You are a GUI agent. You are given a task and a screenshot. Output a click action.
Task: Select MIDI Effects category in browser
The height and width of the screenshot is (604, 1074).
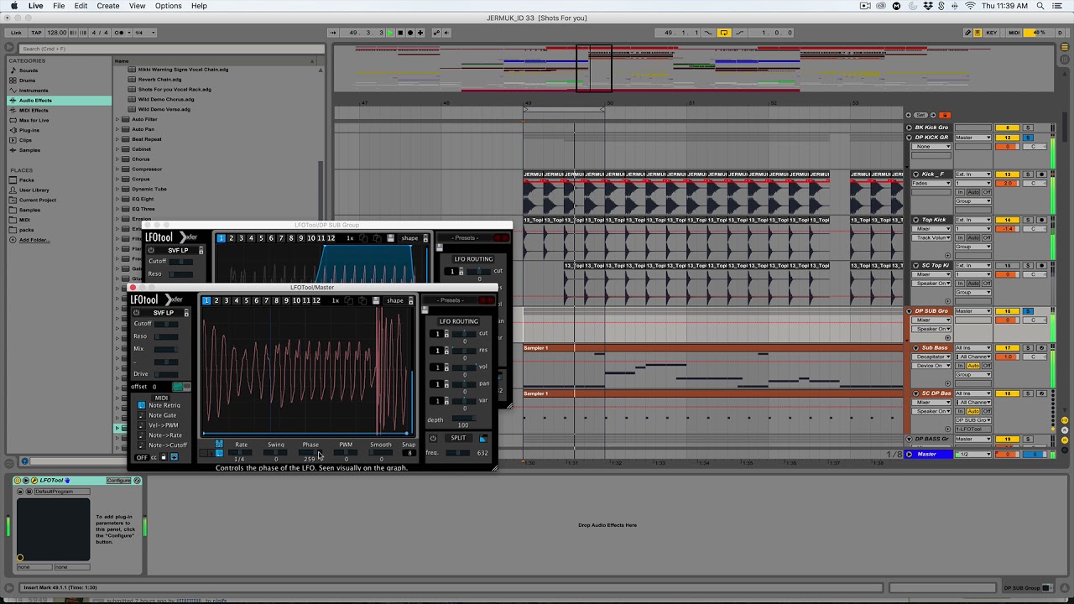[x=34, y=110]
